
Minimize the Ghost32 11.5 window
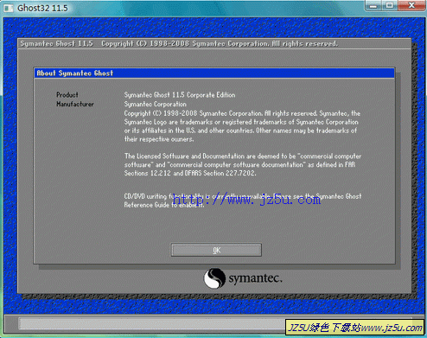pyautogui.click(x=373, y=6)
